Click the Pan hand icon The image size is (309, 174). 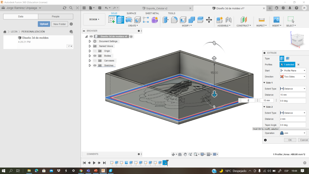point(185,154)
